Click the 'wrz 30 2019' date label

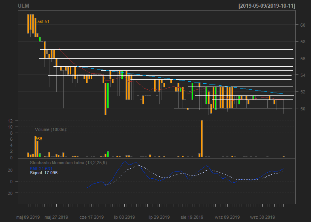[x=262, y=217]
